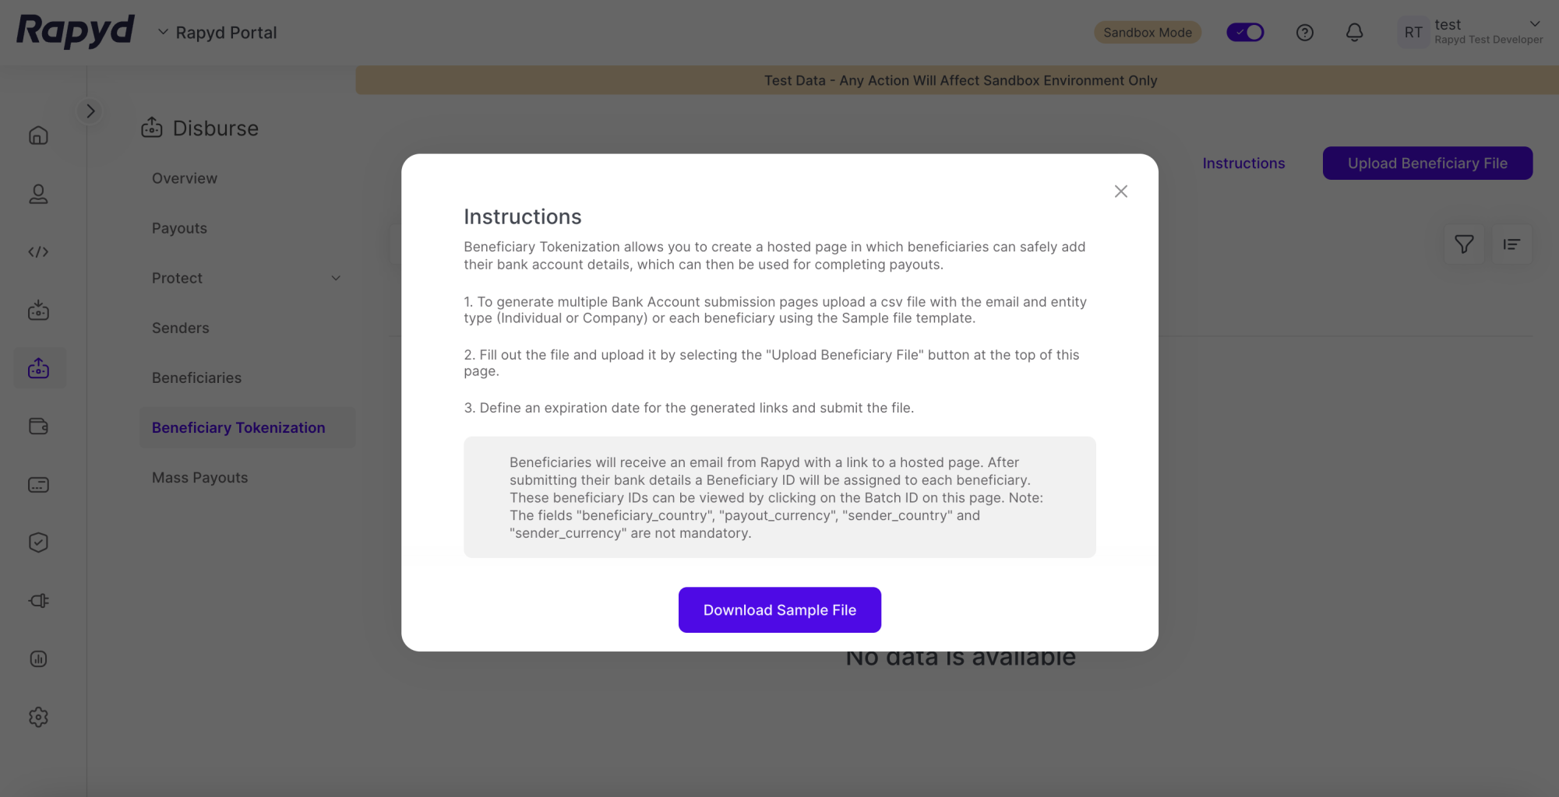Open the Rapyd Portal dropdown
The width and height of the screenshot is (1559, 797).
pos(217,33)
